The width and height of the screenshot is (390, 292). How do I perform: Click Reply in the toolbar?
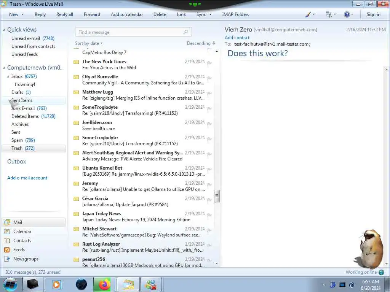pyautogui.click(x=40, y=14)
